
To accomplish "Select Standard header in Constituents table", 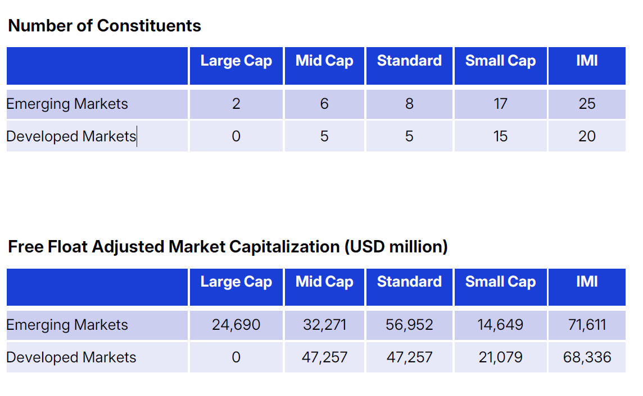I will pyautogui.click(x=409, y=61).
